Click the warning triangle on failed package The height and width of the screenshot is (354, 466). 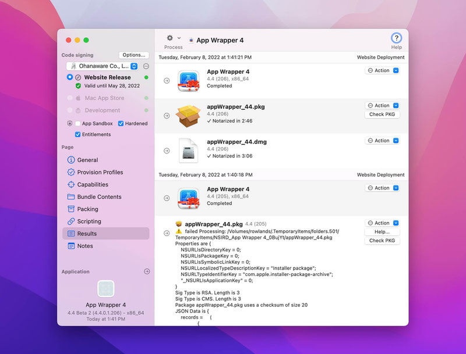click(179, 231)
